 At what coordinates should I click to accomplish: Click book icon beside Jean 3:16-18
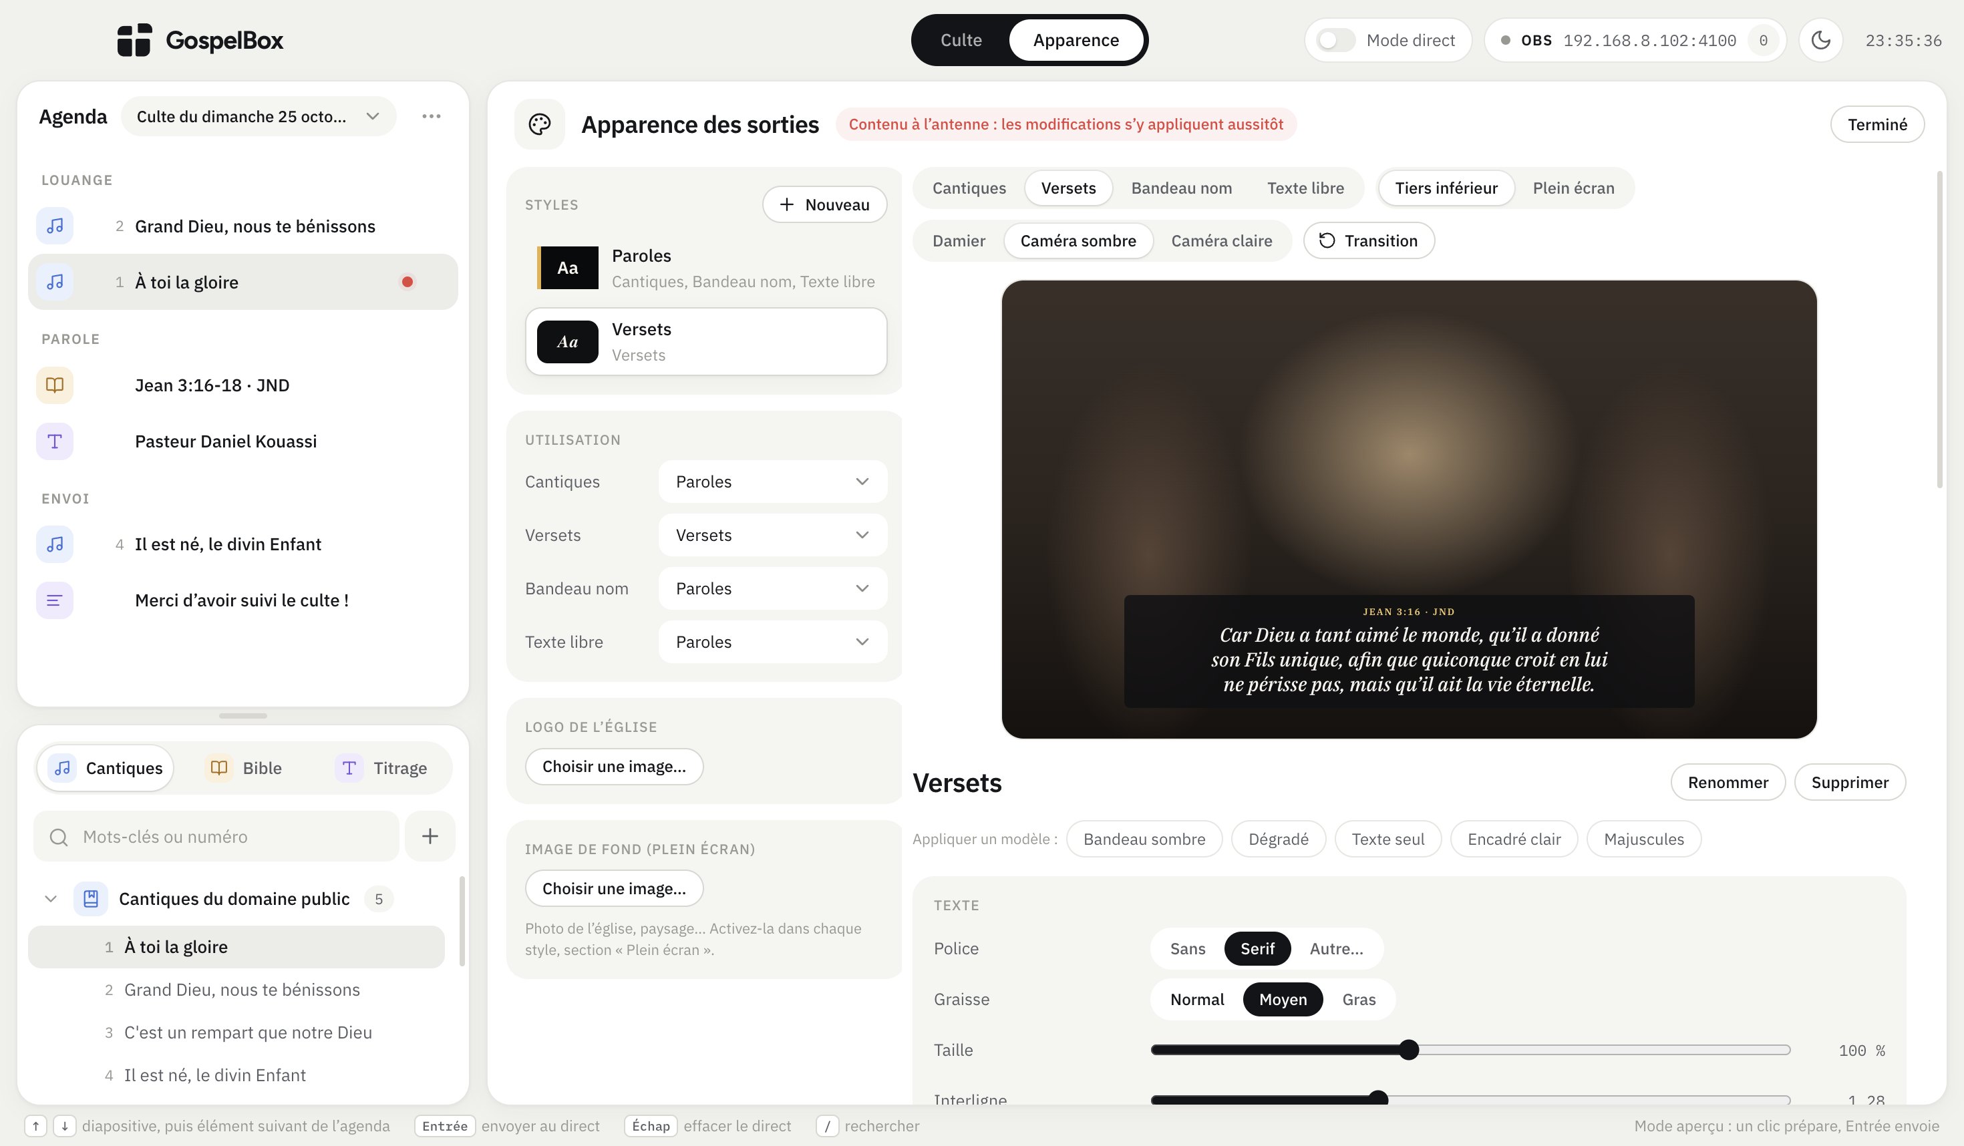pos(55,385)
